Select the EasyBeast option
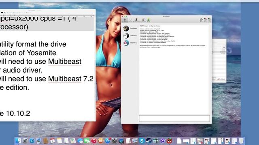Image resolution: width=259 pixels, height=145 pixels. 130,29
